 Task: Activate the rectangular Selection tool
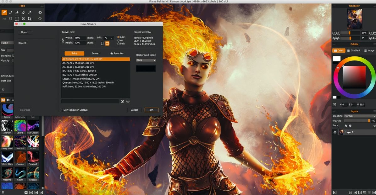(17, 18)
